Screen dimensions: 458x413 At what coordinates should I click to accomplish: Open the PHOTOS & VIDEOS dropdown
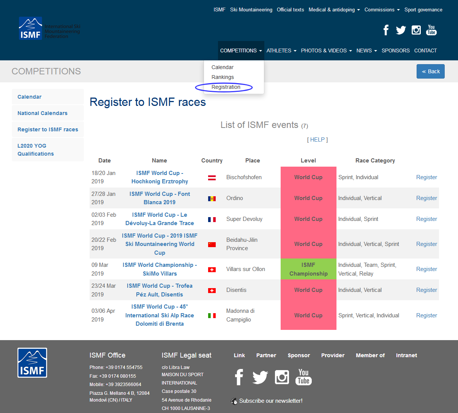point(326,50)
